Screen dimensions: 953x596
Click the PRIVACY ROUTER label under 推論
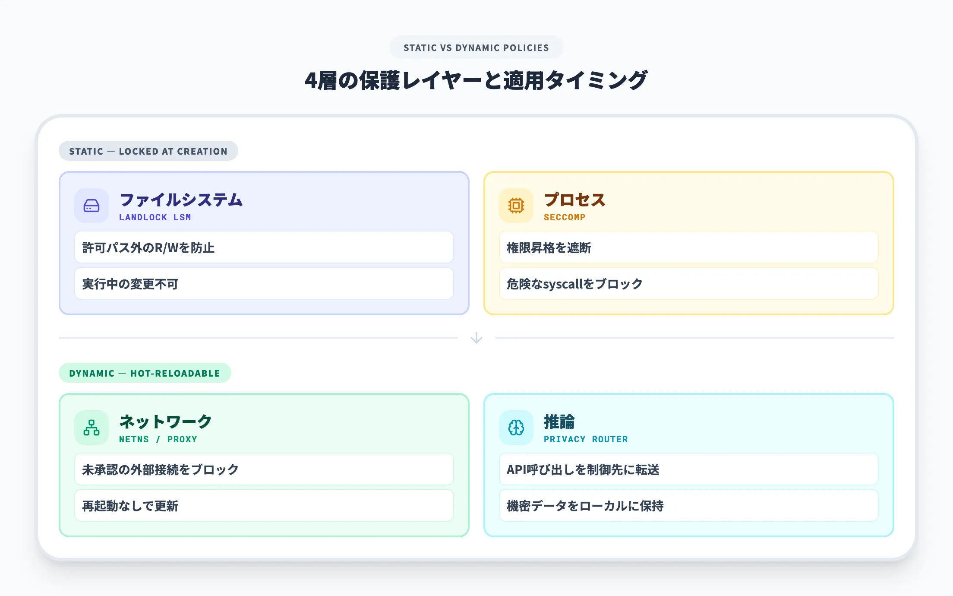(586, 439)
